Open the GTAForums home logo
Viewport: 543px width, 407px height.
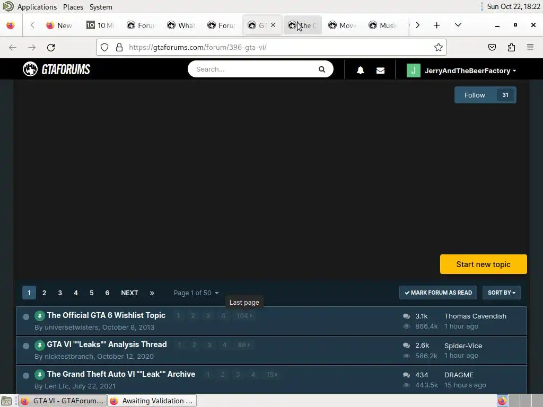coord(56,69)
